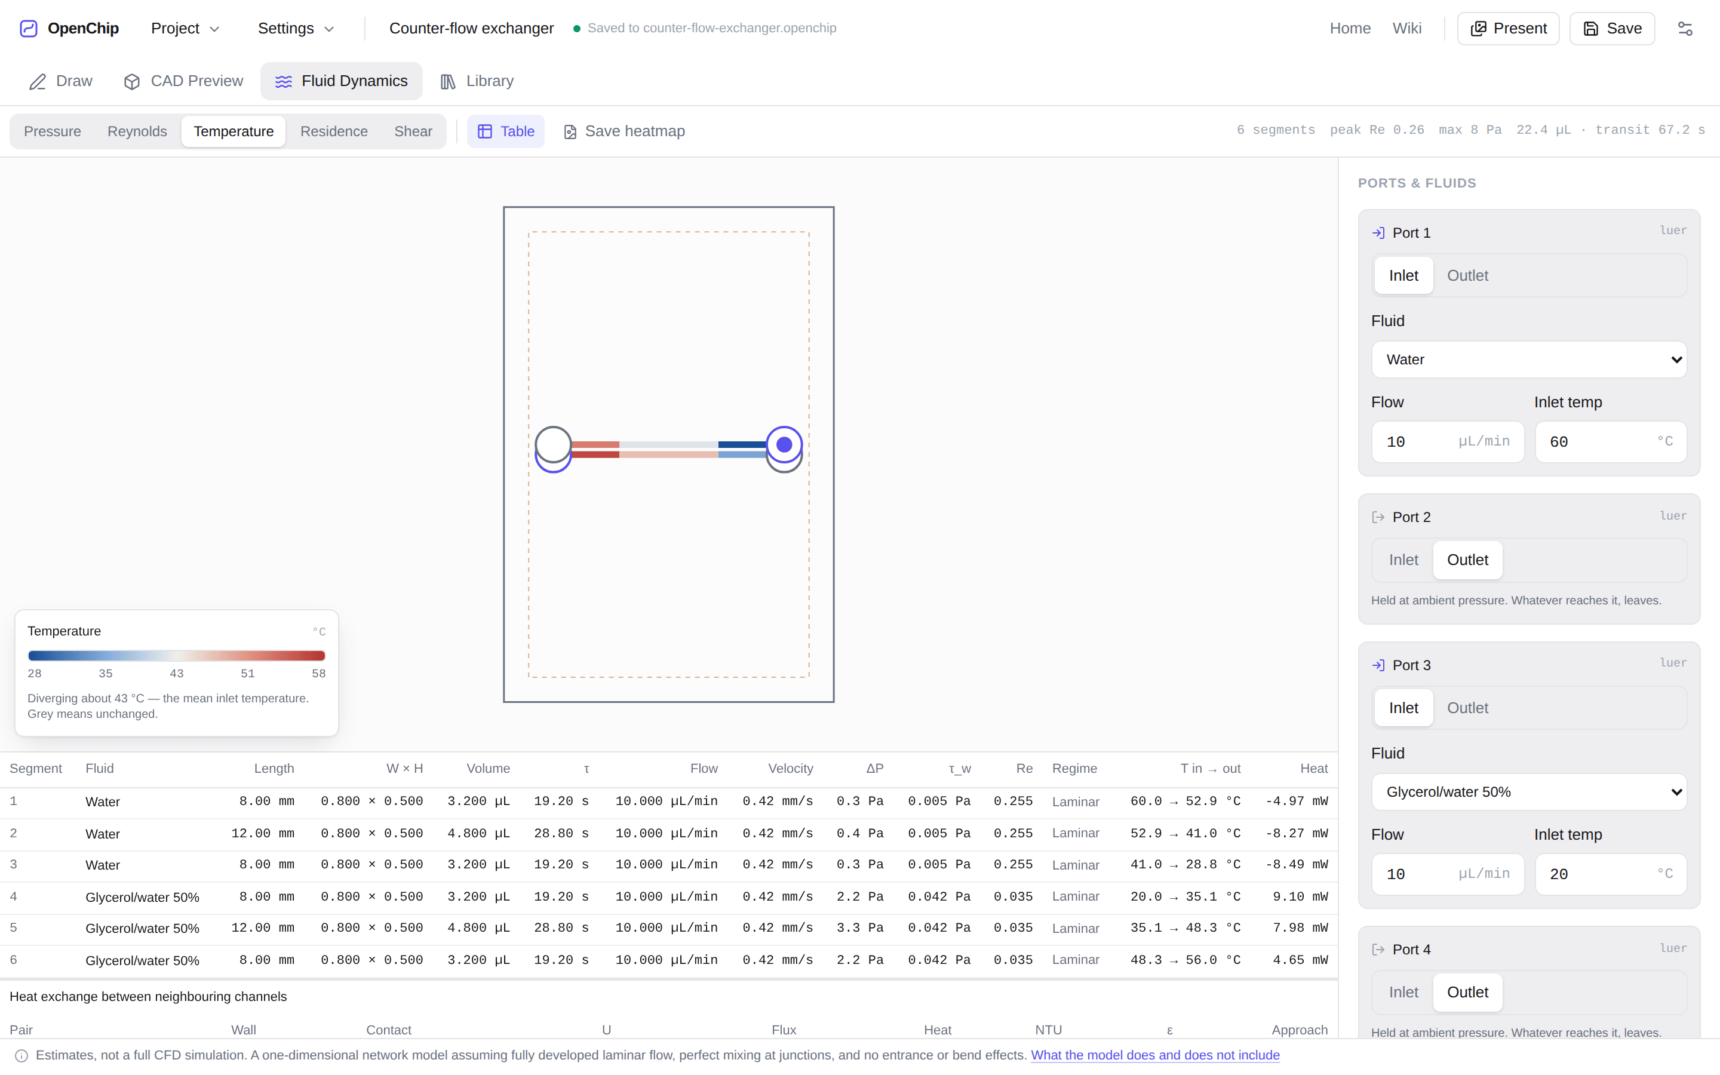Set Port 4 to Inlet
Viewport: 1720px width, 1075px height.
pos(1403,993)
